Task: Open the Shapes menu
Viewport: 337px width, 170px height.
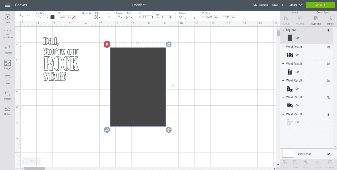Action: (8, 94)
